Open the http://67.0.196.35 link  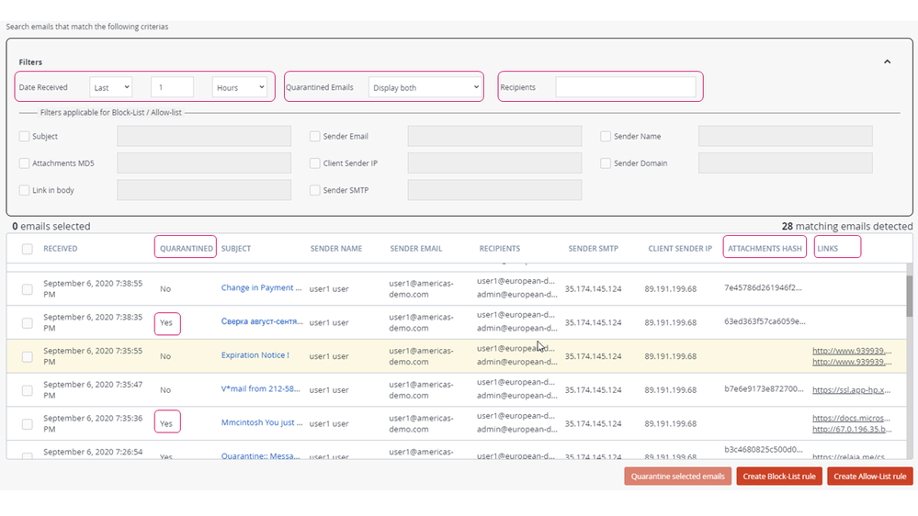(852, 429)
